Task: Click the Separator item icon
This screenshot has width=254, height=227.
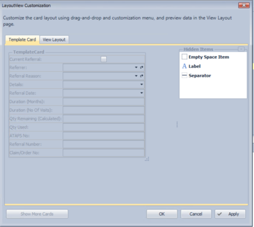Action: point(184,75)
